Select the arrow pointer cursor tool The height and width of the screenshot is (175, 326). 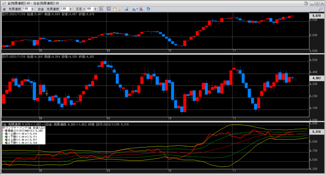pos(109,9)
